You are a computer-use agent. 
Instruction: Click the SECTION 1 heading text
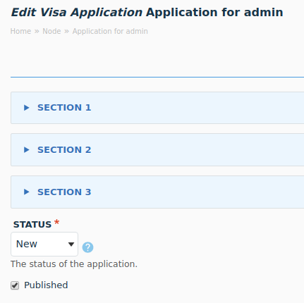(64, 108)
